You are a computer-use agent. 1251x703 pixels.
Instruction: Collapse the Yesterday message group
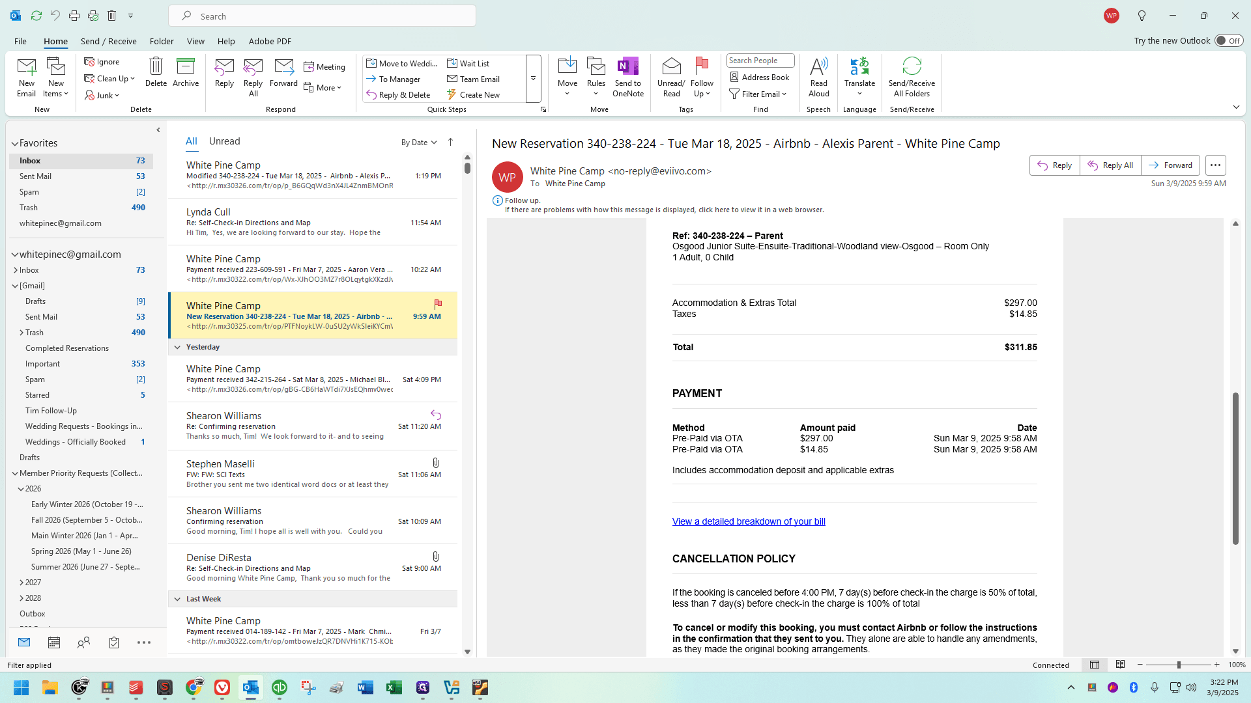(x=177, y=347)
